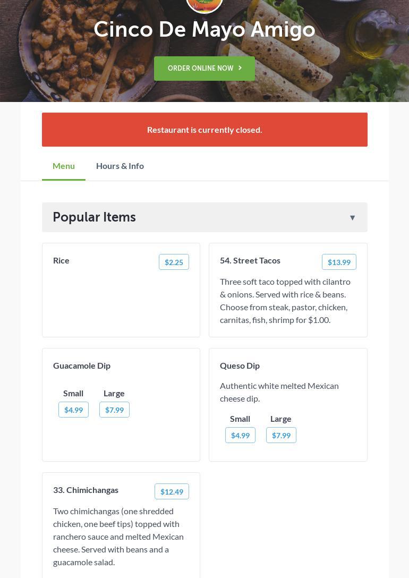Open the Hours & Info tab

[120, 166]
